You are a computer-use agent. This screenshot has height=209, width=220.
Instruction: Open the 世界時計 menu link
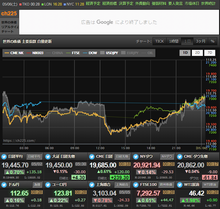(208, 4)
